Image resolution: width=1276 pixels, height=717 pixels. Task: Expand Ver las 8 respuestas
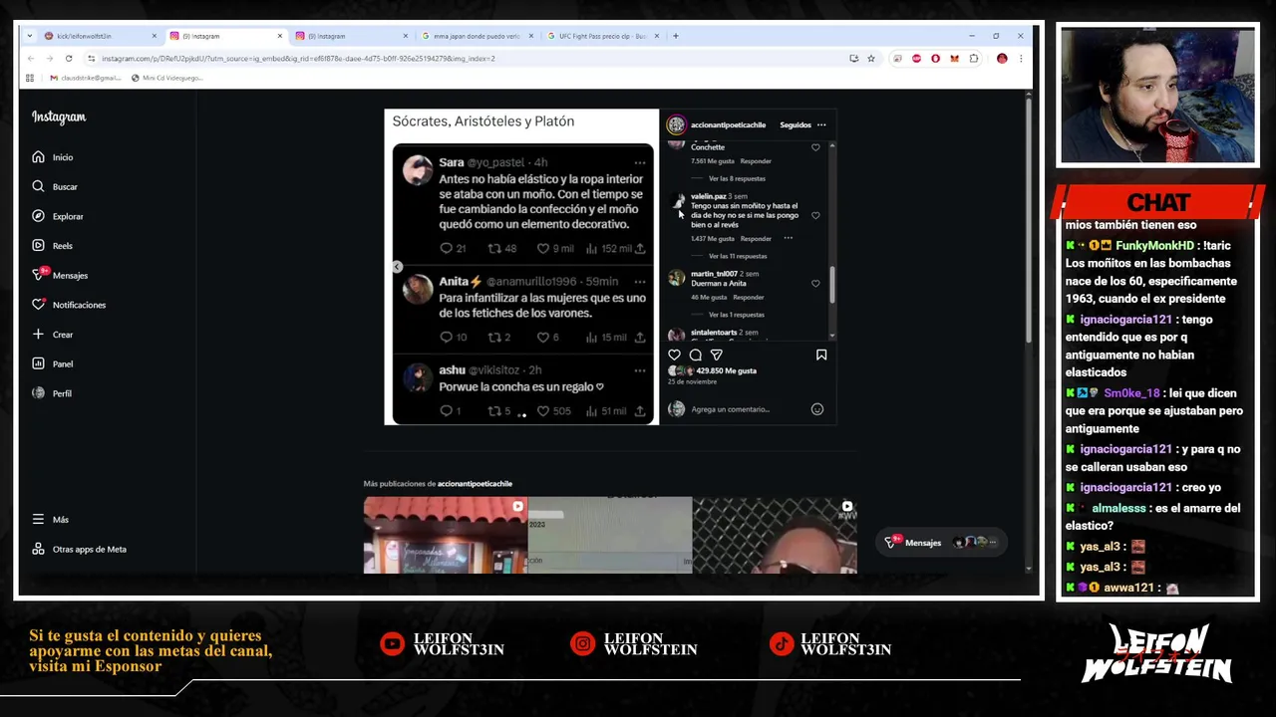[x=737, y=179]
